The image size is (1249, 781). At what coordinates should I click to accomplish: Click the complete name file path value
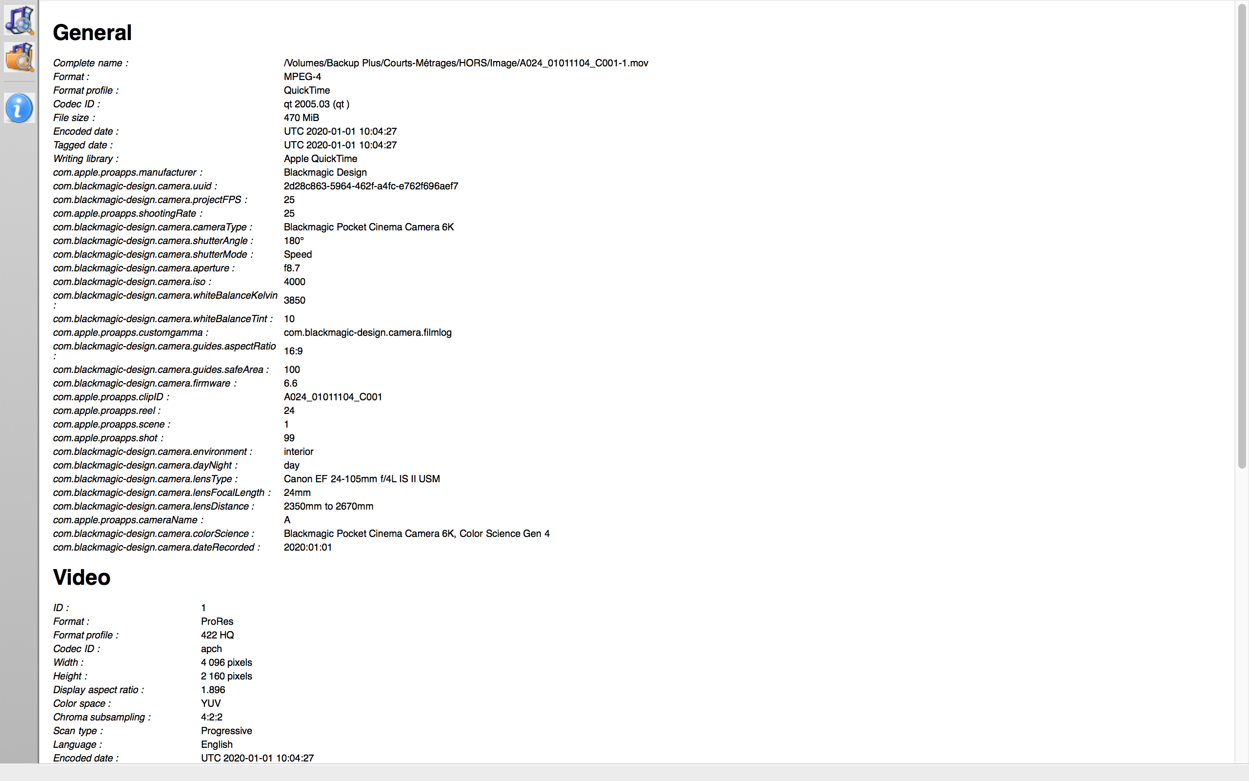(x=465, y=63)
